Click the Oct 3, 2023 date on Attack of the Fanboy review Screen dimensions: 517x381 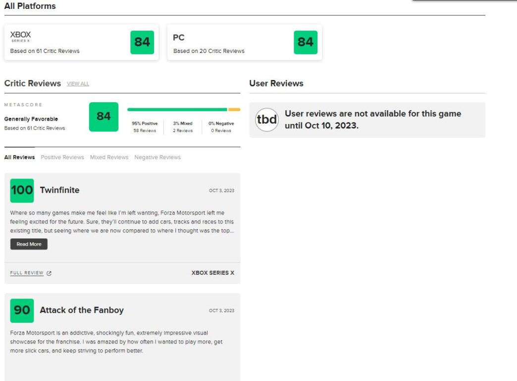pos(221,311)
